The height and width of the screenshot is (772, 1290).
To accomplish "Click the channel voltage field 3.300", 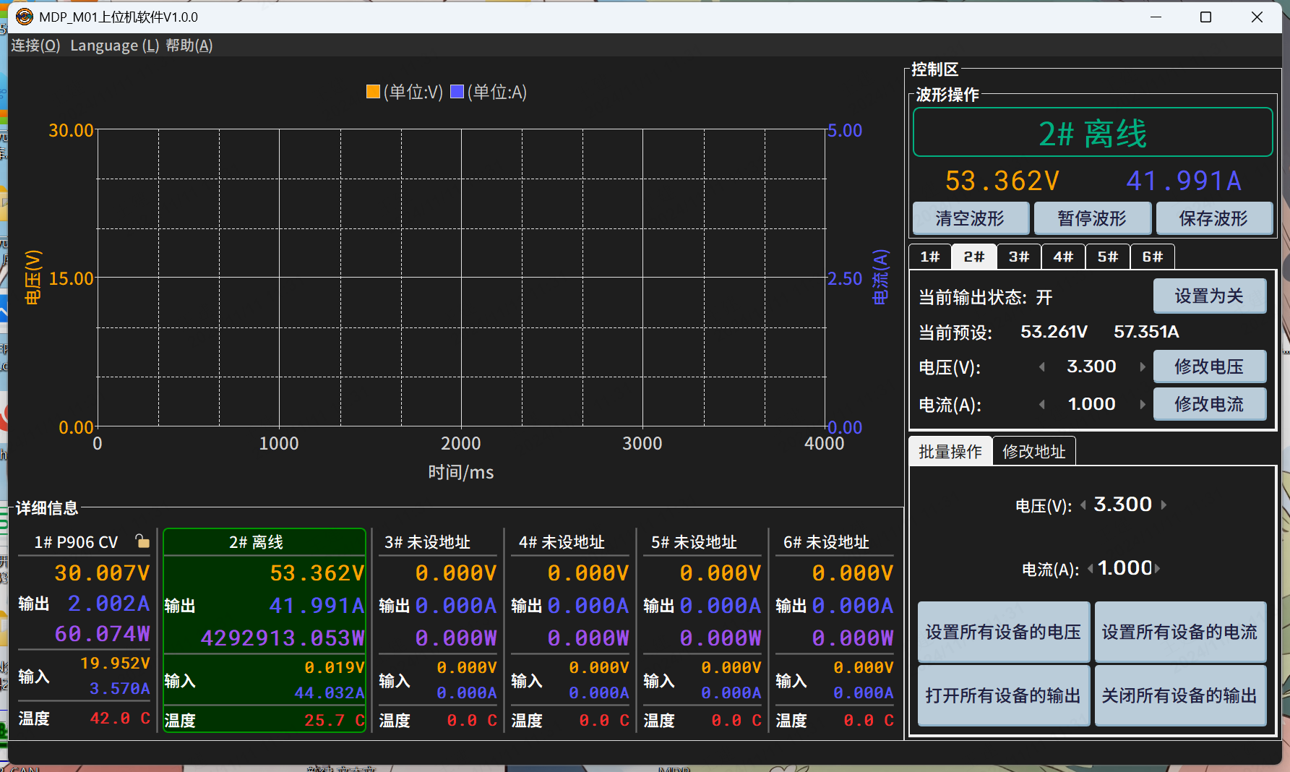I will point(1092,366).
